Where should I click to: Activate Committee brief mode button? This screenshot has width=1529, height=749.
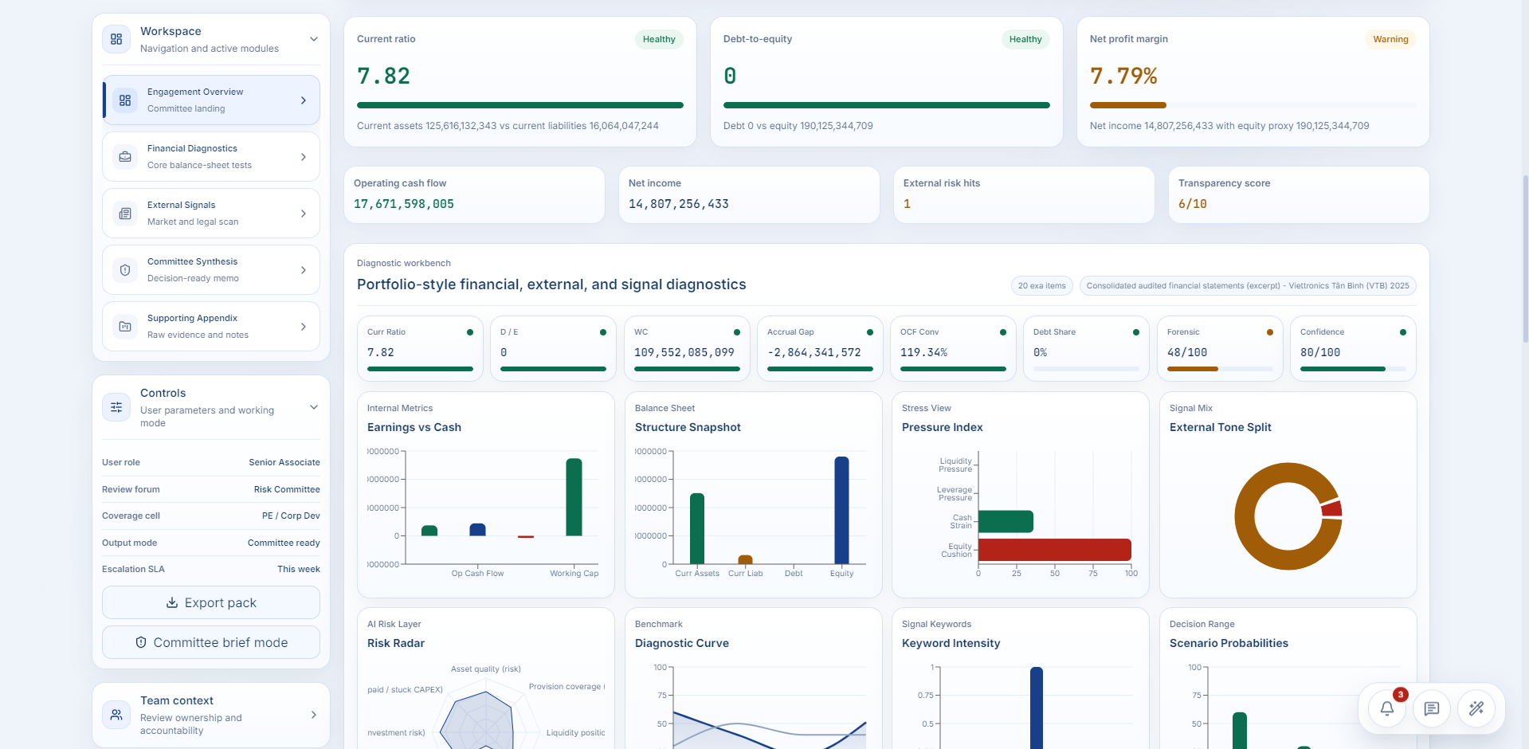[211, 642]
